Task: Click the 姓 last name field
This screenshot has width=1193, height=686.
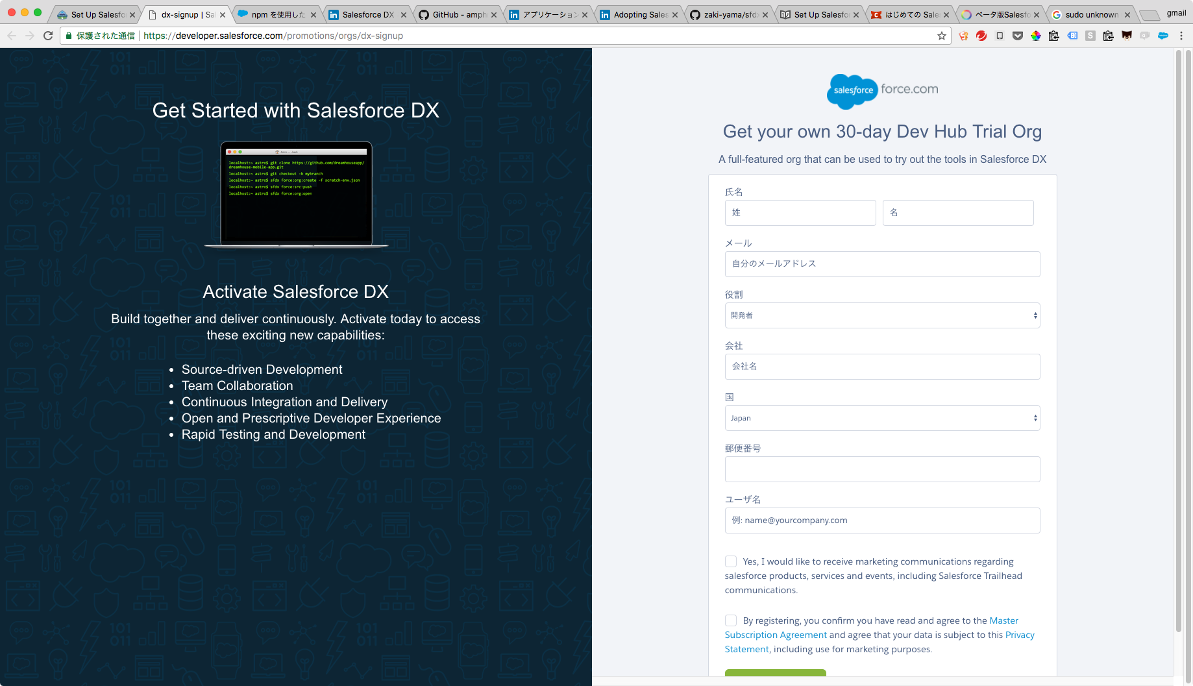Action: click(x=800, y=213)
